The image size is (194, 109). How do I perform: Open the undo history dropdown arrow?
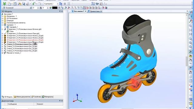[37, 4]
